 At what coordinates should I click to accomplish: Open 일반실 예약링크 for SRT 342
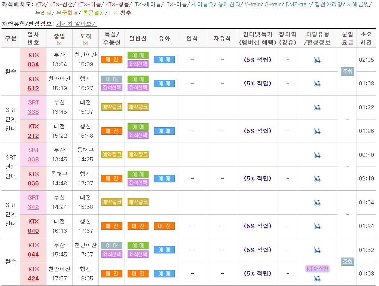click(x=138, y=202)
